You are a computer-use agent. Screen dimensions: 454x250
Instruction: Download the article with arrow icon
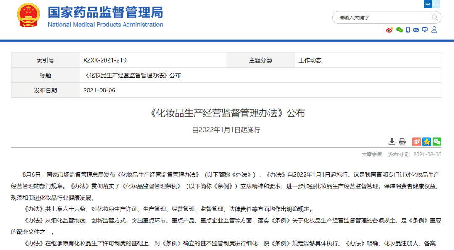click(x=392, y=142)
